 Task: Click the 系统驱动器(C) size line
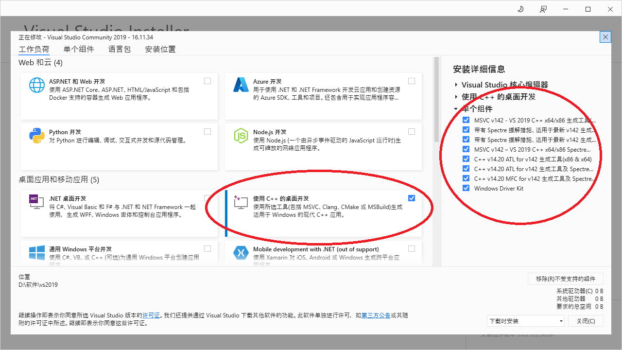tap(580, 291)
